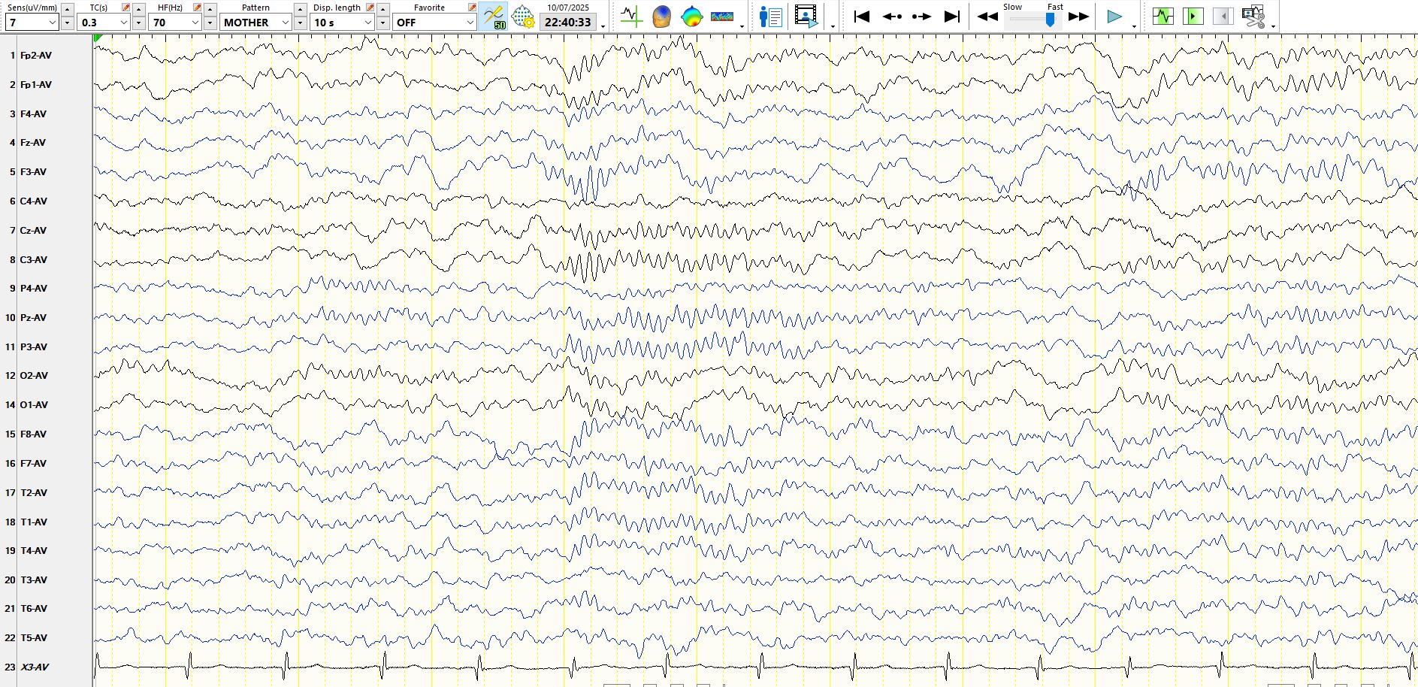1418x687 pixels.
Task: Click the 22:40:33 time display
Action: click(x=568, y=23)
